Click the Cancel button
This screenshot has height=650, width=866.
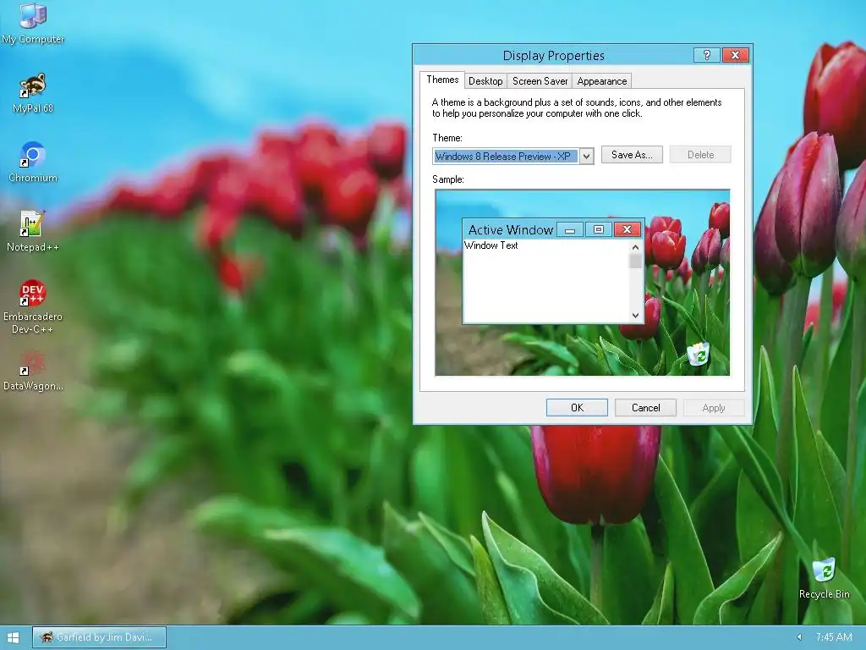point(645,408)
